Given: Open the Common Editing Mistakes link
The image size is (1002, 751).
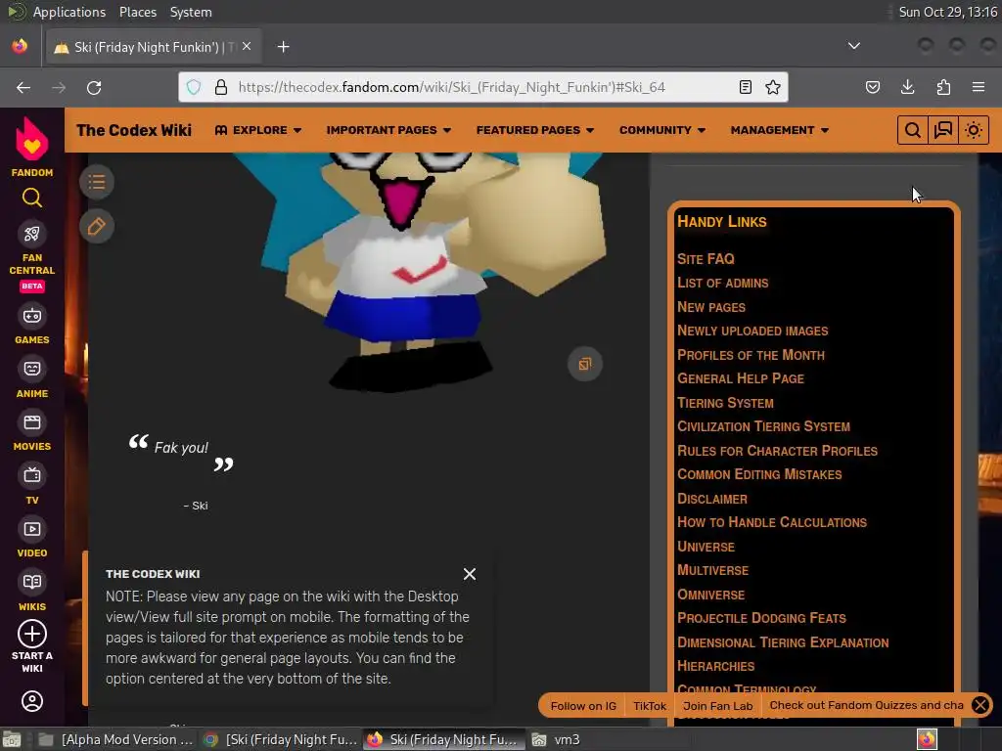Looking at the screenshot, I should (759, 474).
